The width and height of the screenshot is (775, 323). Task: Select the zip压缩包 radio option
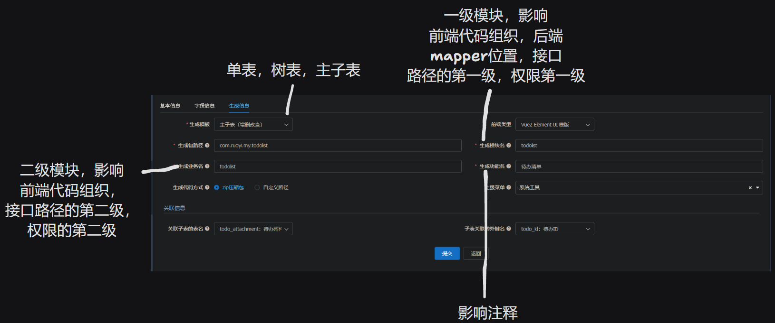pos(217,188)
